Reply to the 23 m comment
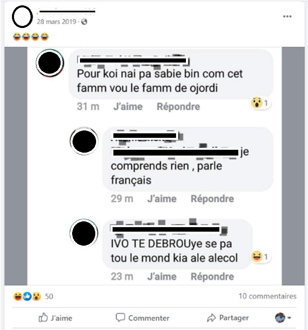The image size is (308, 330). click(x=212, y=277)
